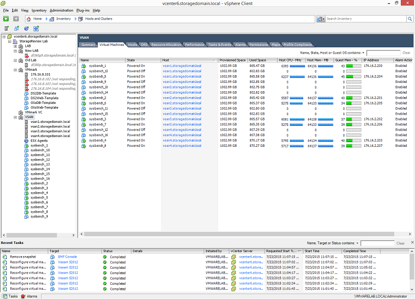The image size is (415, 299).
Task: Click the Tasks icon in status bar
Action: pos(5,296)
